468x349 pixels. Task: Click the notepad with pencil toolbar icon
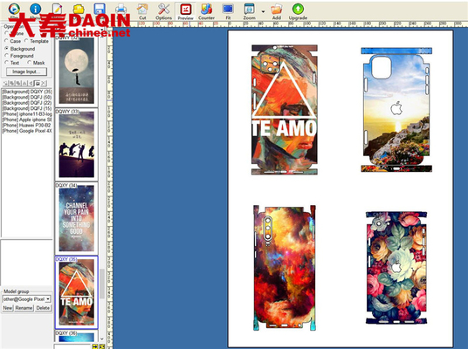click(x=57, y=9)
